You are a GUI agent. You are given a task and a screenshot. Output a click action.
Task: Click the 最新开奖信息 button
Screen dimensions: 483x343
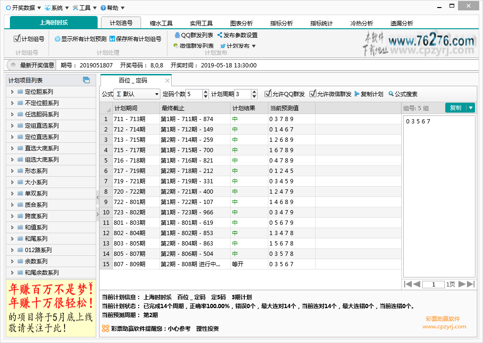(31, 65)
